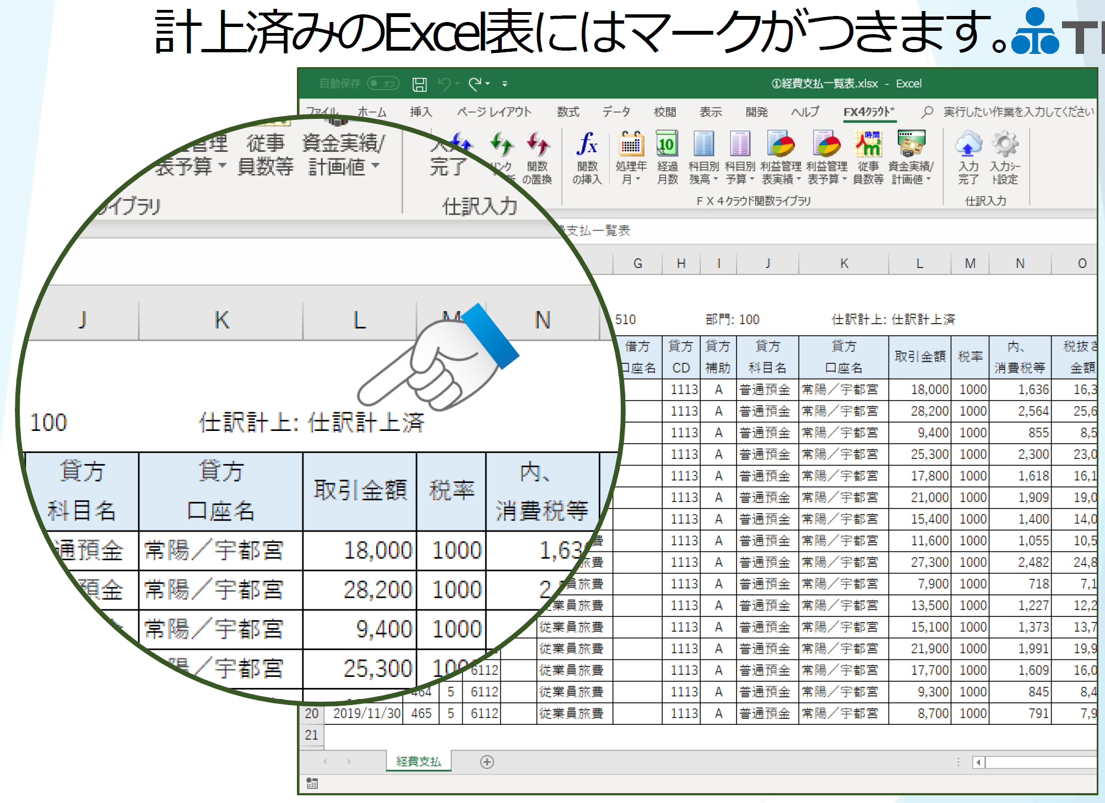
Task: Switch to the FX4クラウド ribbon tab
Action: 869,112
